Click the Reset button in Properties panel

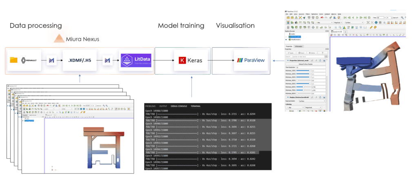point(301,53)
